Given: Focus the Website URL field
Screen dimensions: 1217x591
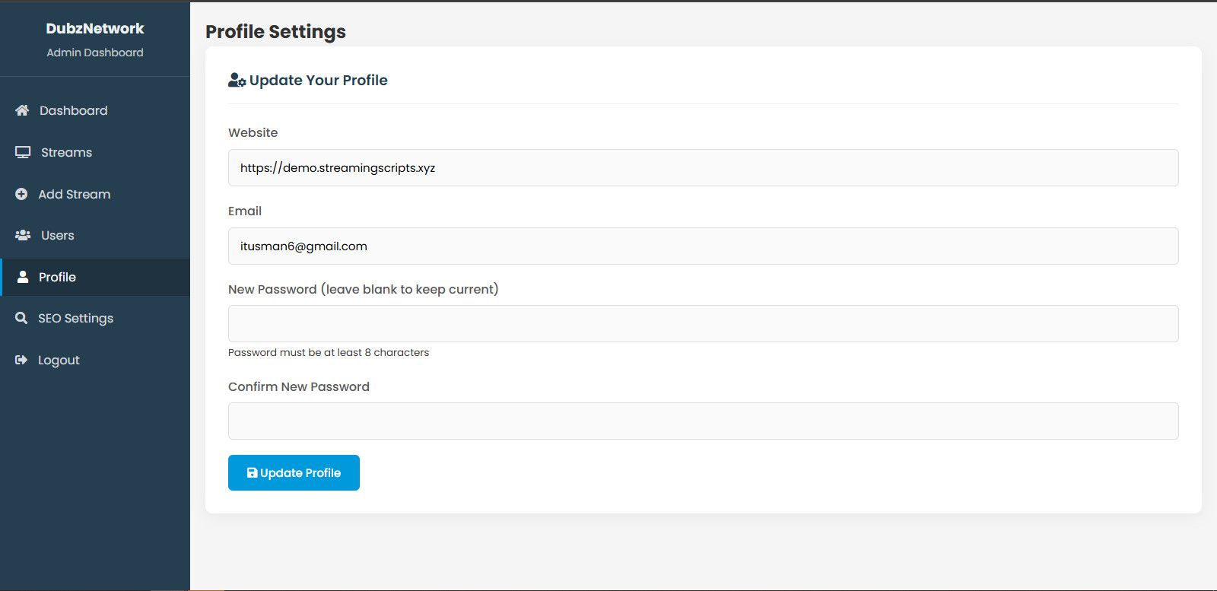Looking at the screenshot, I should 703,167.
